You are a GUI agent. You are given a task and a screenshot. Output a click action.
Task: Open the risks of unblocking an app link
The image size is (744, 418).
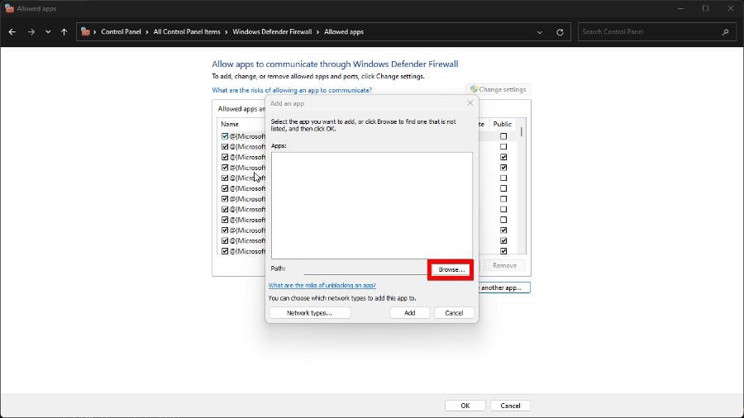coord(322,285)
